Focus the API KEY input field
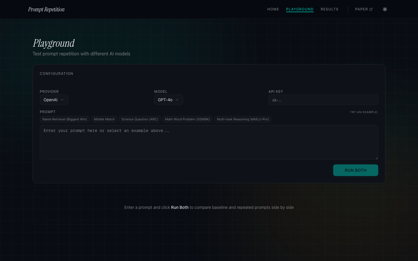 (323, 100)
